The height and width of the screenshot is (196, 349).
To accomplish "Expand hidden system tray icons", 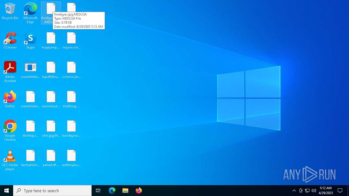I will (294, 191).
